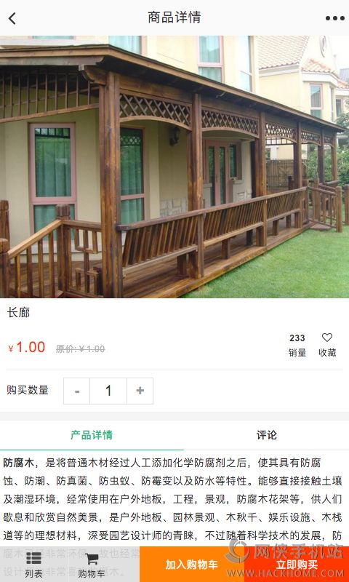The height and width of the screenshot is (582, 349).
Task: Open the shopping cart icon
Action: coord(92,559)
